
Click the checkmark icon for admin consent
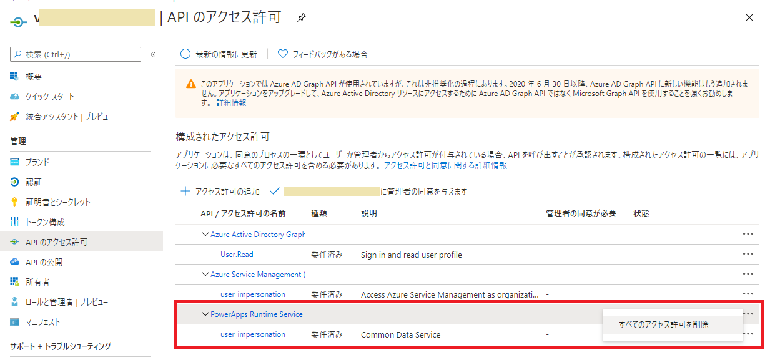[x=274, y=191]
